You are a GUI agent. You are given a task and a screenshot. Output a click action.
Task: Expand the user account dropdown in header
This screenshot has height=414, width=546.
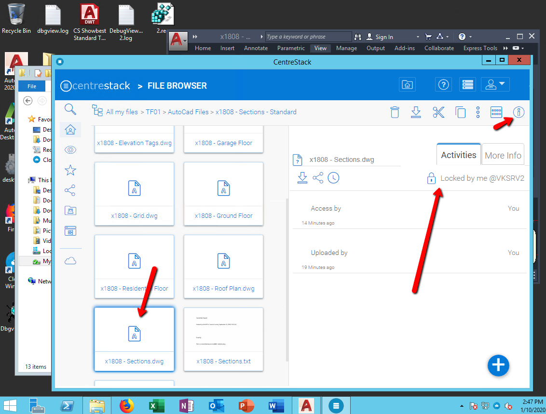pos(495,84)
